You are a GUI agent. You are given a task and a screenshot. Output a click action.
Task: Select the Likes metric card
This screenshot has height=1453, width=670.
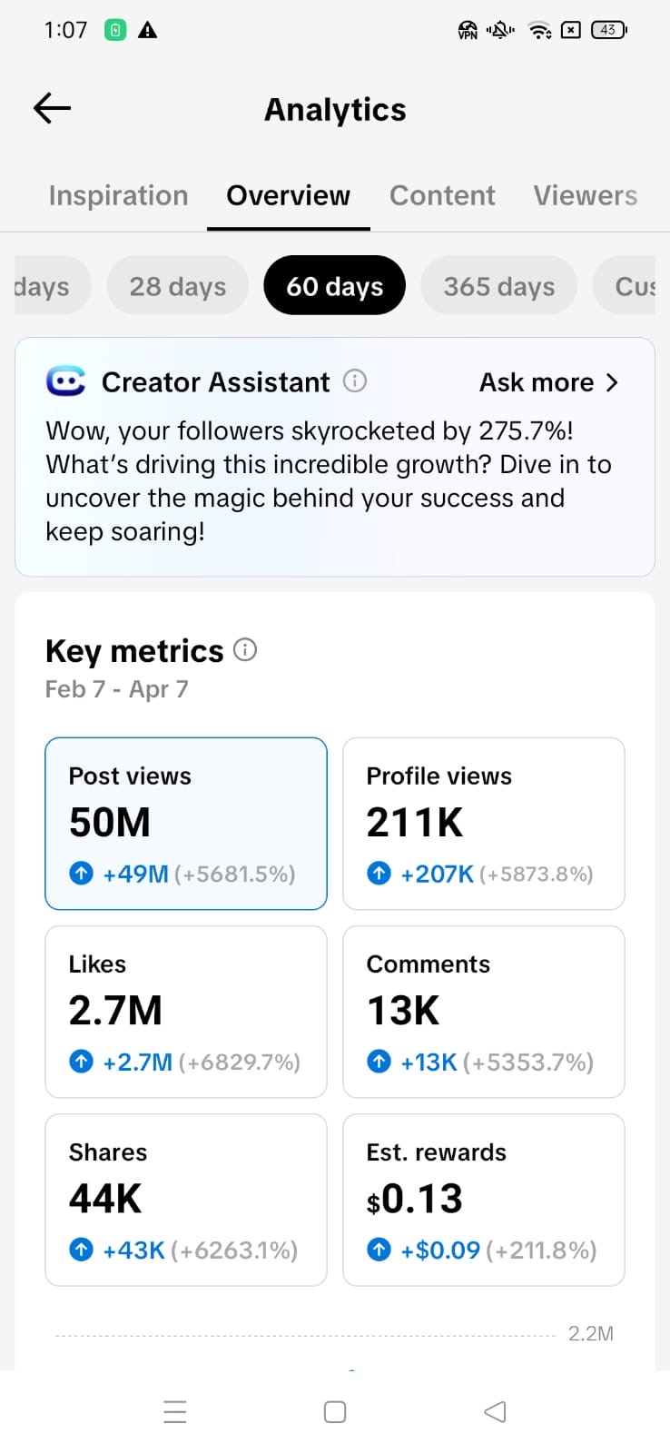point(186,1012)
